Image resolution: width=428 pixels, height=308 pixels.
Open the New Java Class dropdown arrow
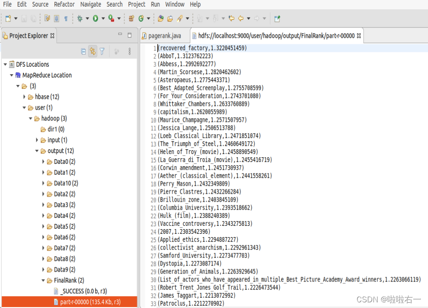(x=149, y=18)
